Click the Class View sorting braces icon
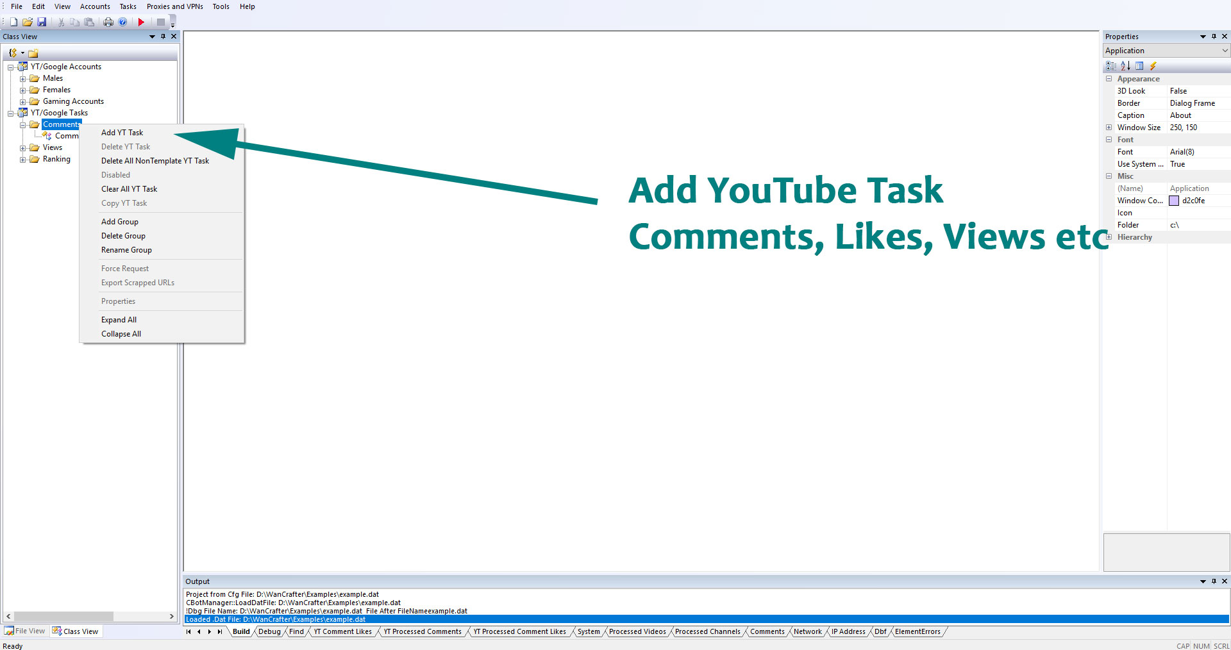The width and height of the screenshot is (1231, 650). point(13,53)
